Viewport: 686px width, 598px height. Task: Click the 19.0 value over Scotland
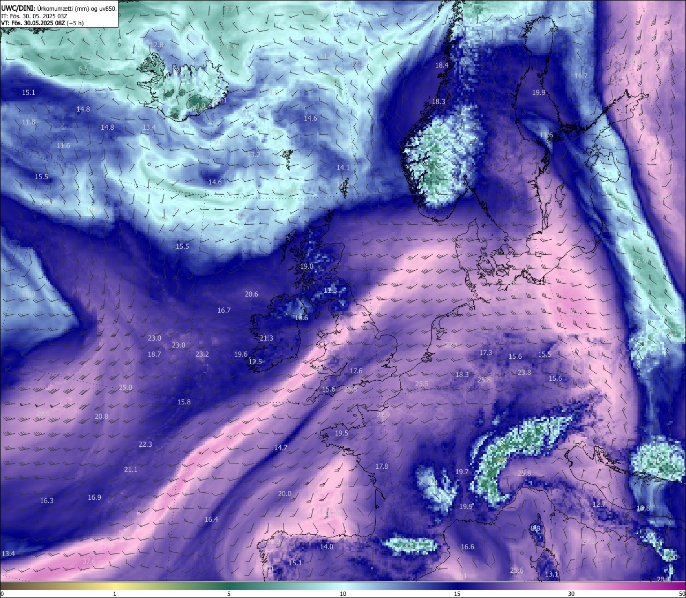pyautogui.click(x=307, y=267)
